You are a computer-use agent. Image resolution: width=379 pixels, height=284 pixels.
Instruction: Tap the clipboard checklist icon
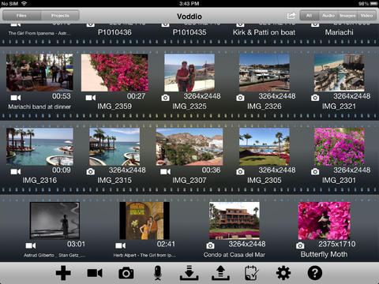pos(252,273)
